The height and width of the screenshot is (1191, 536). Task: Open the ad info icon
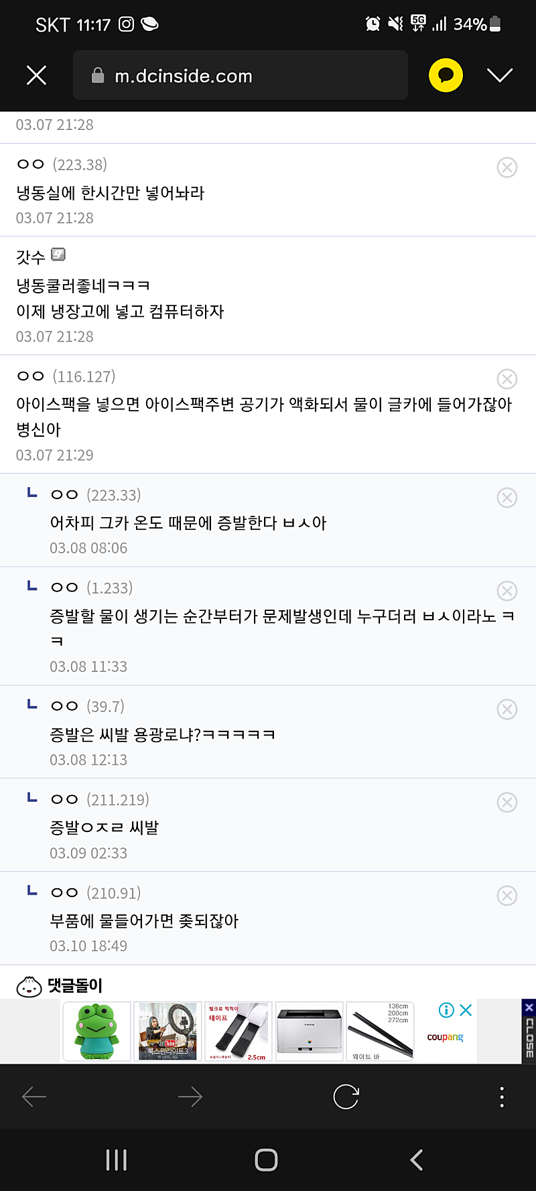[446, 1010]
